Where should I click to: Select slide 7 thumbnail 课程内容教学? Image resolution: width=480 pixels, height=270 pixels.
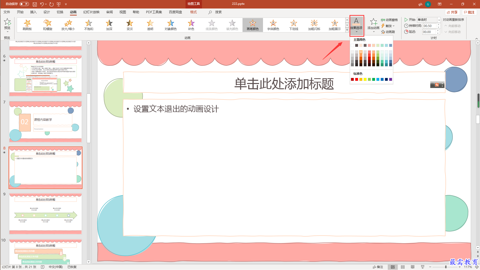coord(45,121)
